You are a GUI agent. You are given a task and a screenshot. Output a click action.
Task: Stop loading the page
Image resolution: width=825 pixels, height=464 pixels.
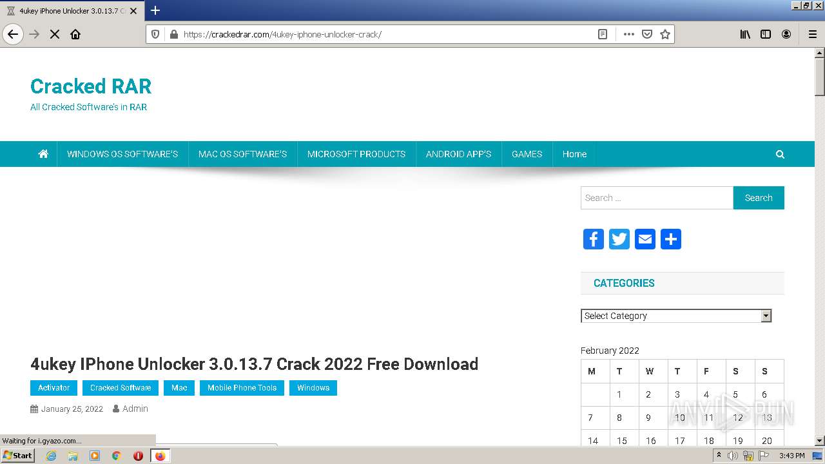point(55,34)
